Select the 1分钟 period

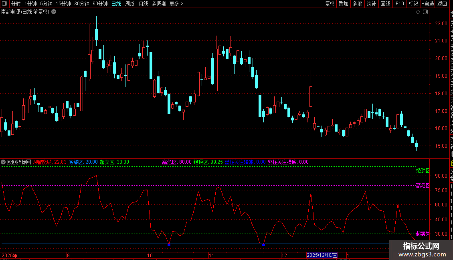pos(30,4)
